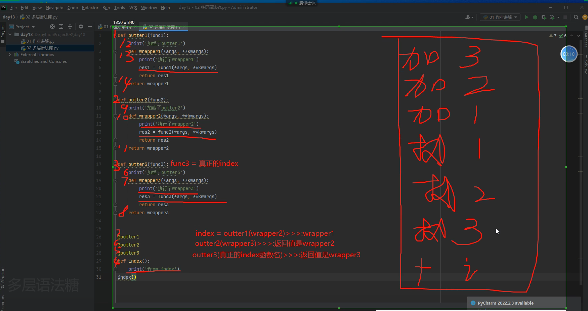The width and height of the screenshot is (588, 311).
Task: Select 02 多层语法糖.py in the project tree
Action: pyautogui.click(x=42, y=48)
